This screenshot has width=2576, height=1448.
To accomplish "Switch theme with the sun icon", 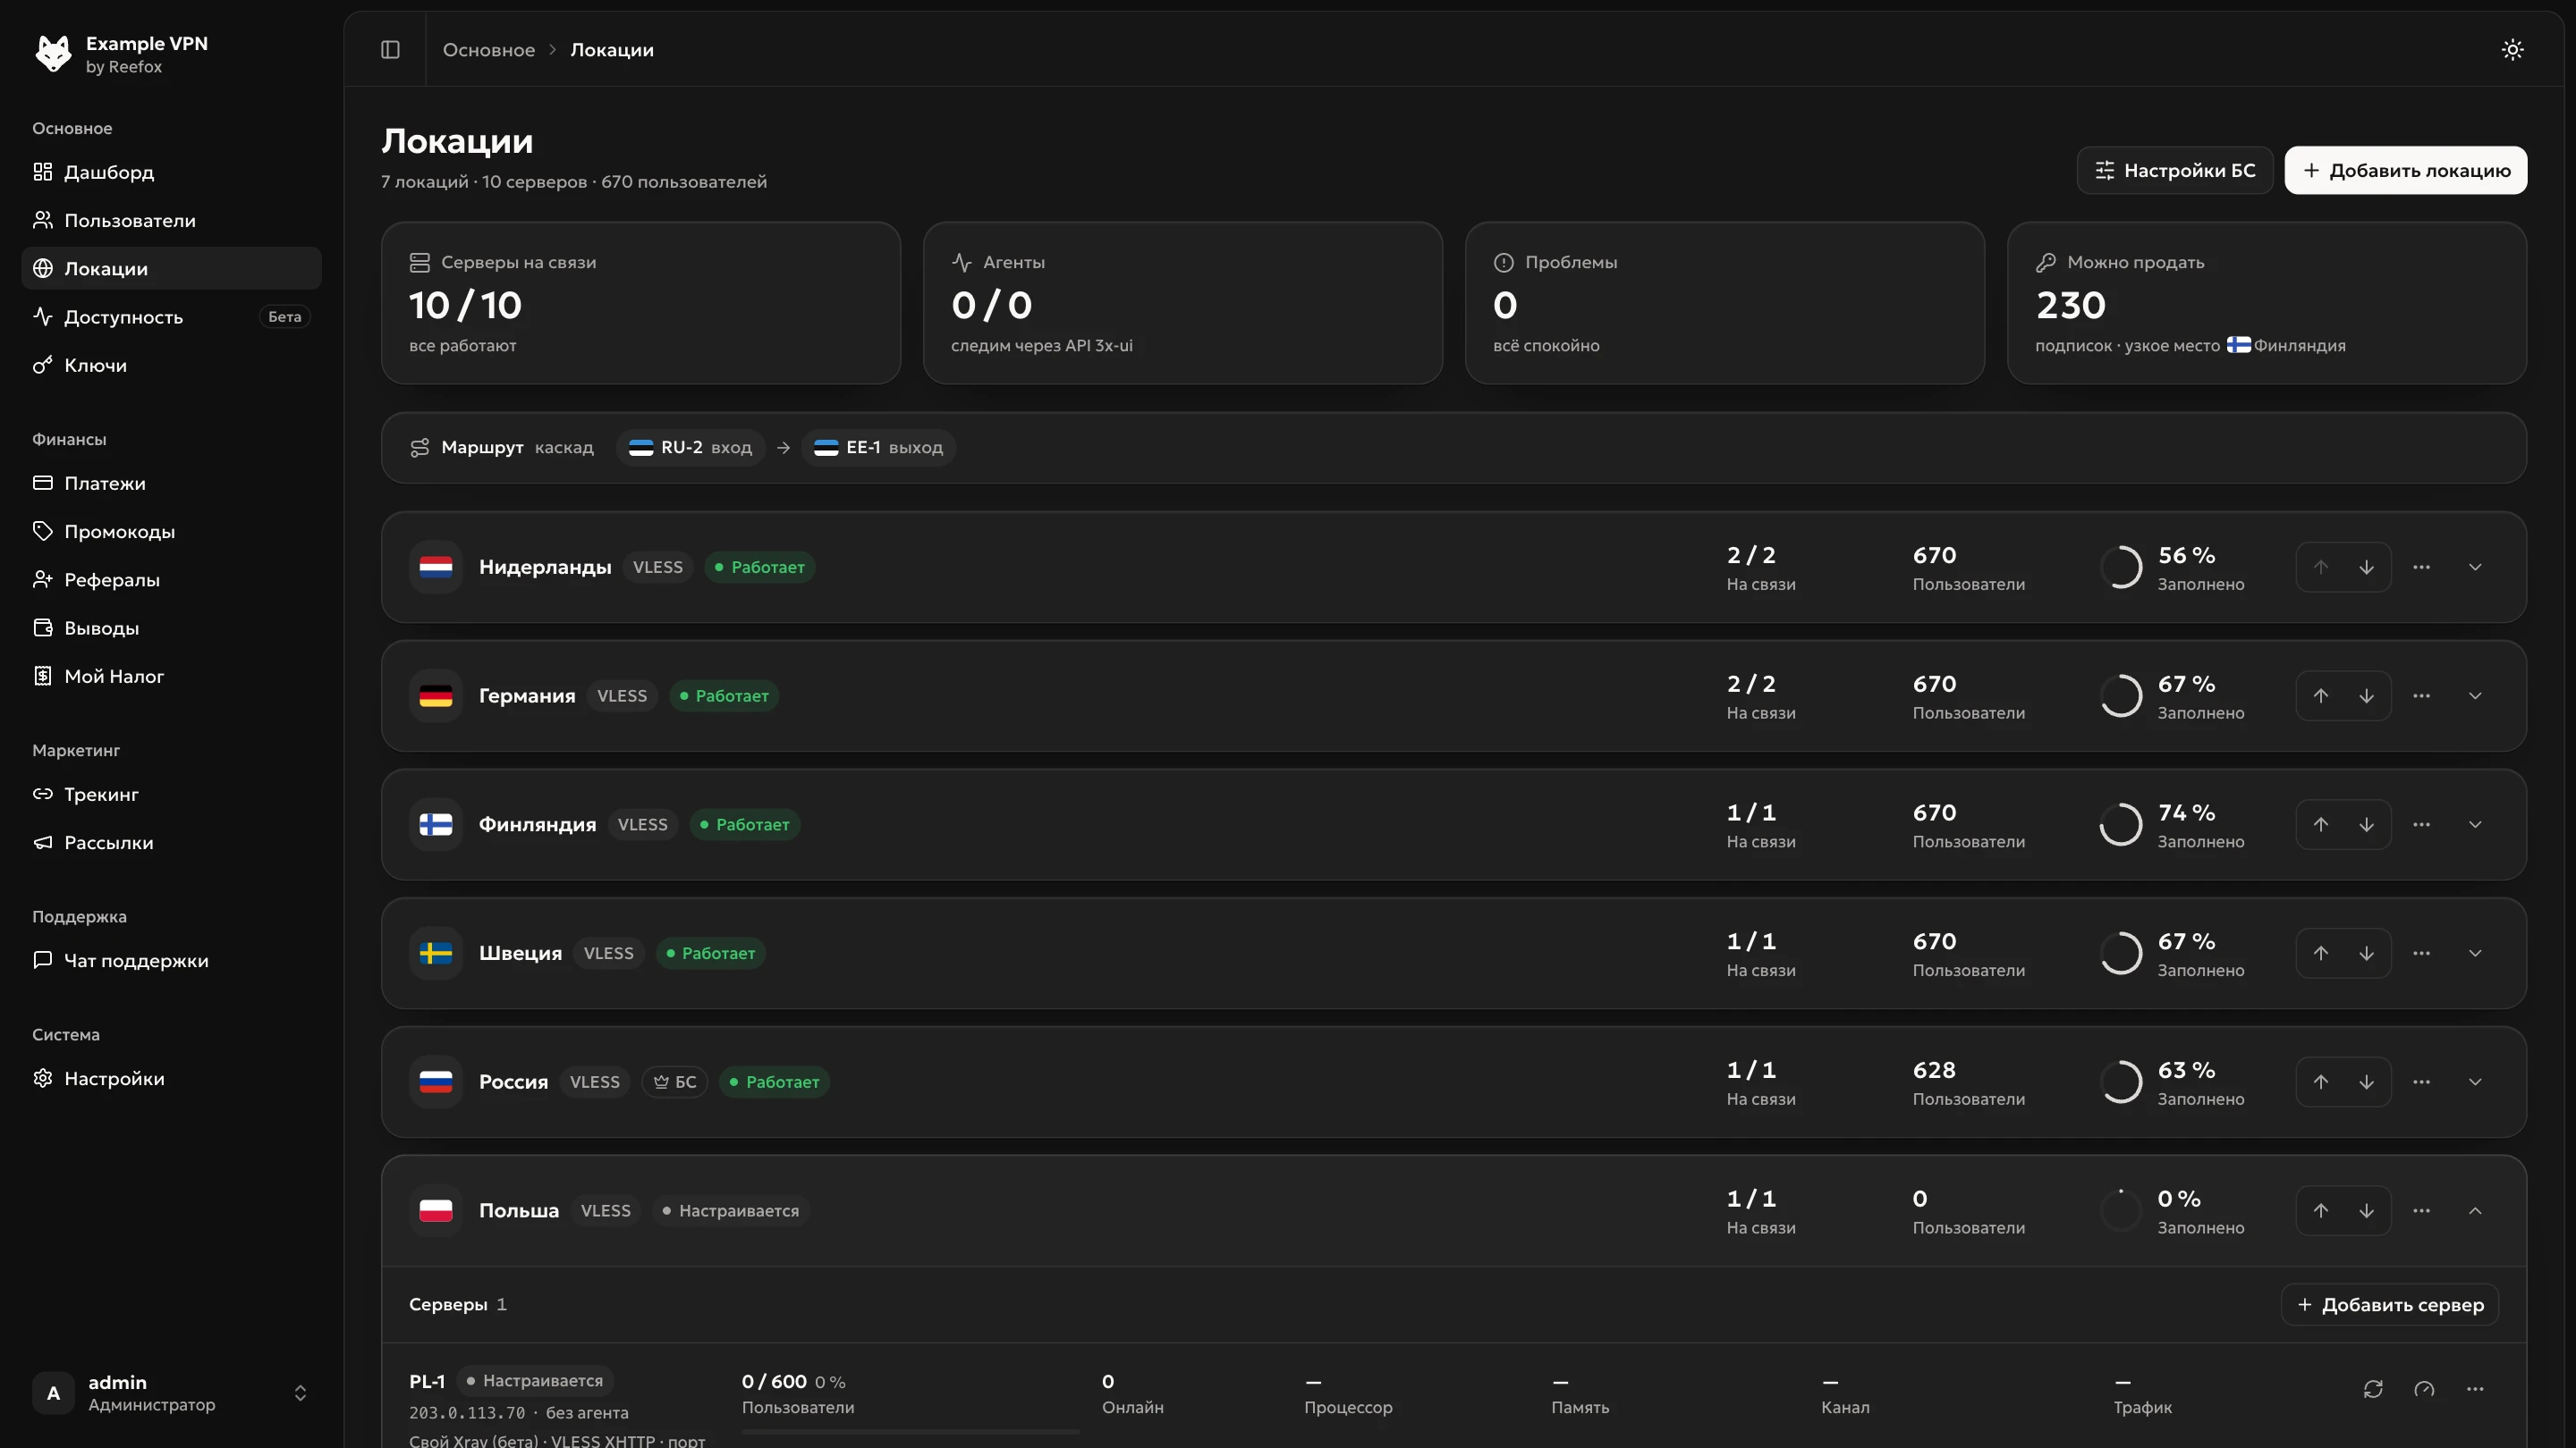I will point(2512,49).
